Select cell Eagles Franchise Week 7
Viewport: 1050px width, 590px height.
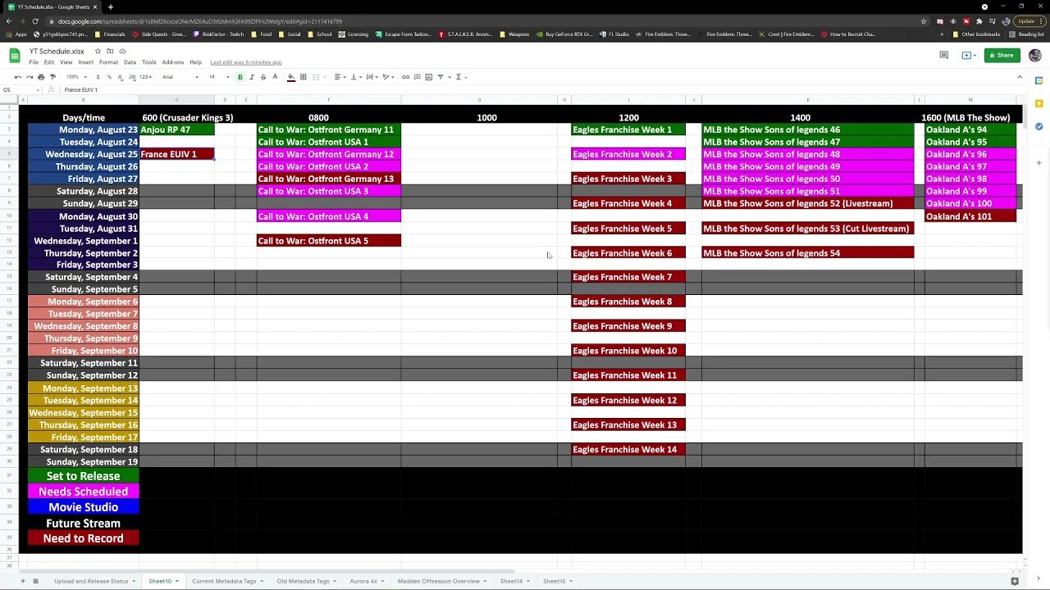(628, 277)
